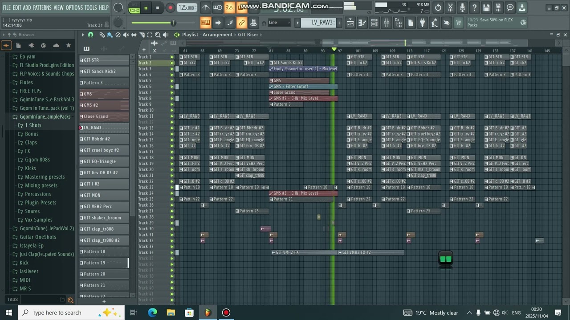
Task: Mute Track 23 with its green LED
Action: pos(172,187)
